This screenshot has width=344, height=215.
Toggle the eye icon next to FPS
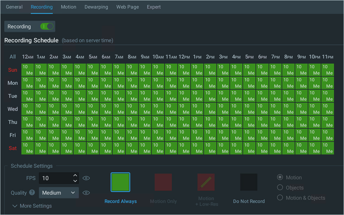tap(86, 178)
